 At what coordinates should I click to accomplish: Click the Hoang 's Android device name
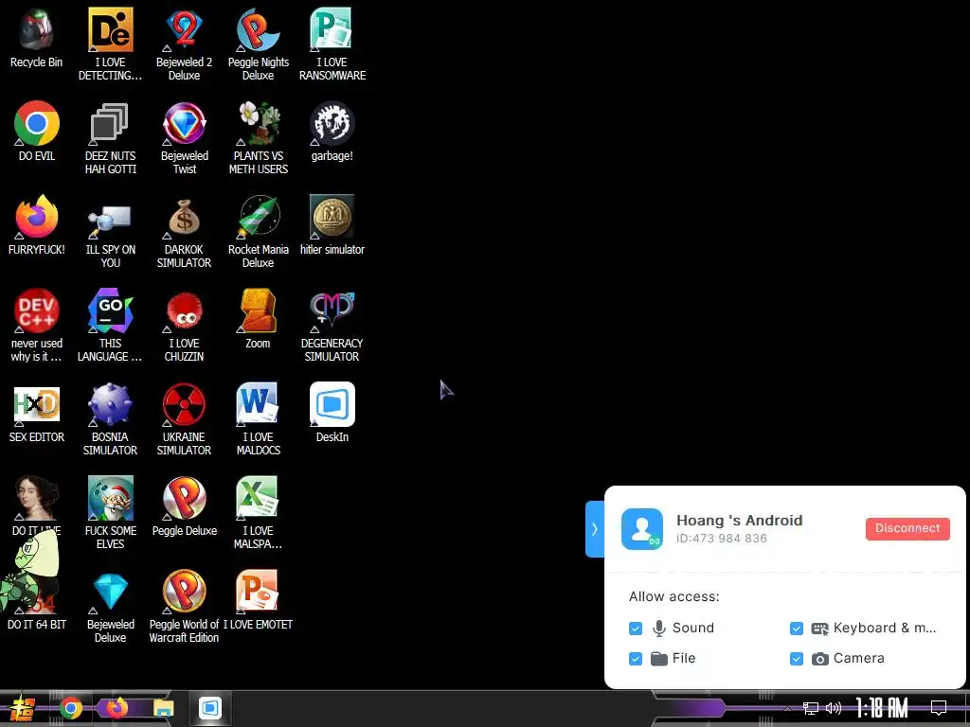[x=739, y=521]
